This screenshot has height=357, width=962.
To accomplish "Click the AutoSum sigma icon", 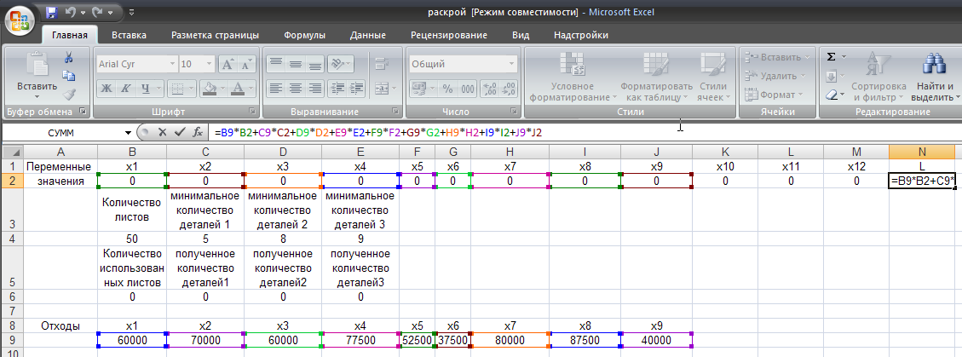I will point(831,57).
